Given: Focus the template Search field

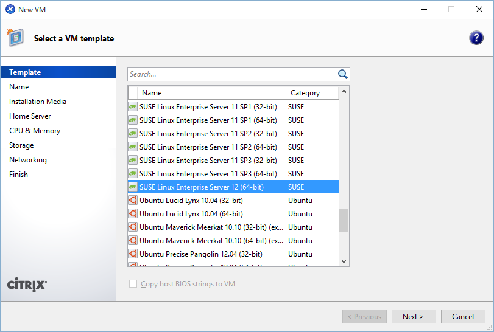Looking at the screenshot, I should point(231,74).
